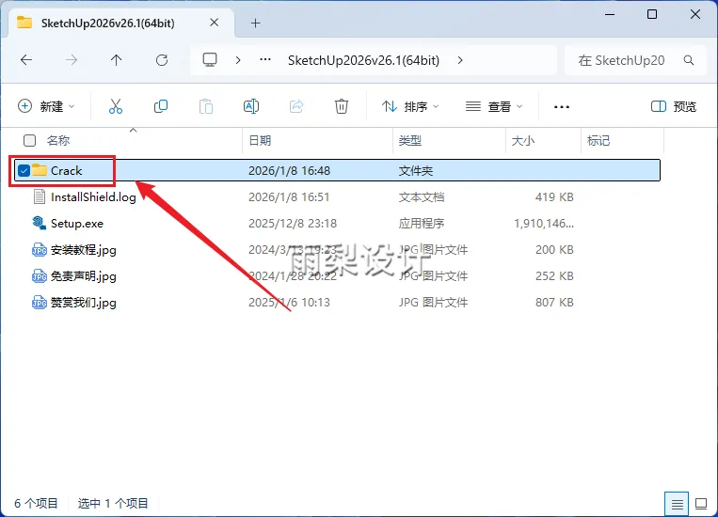Open the 新建 (New) dropdown
The image size is (718, 517).
[x=46, y=106]
